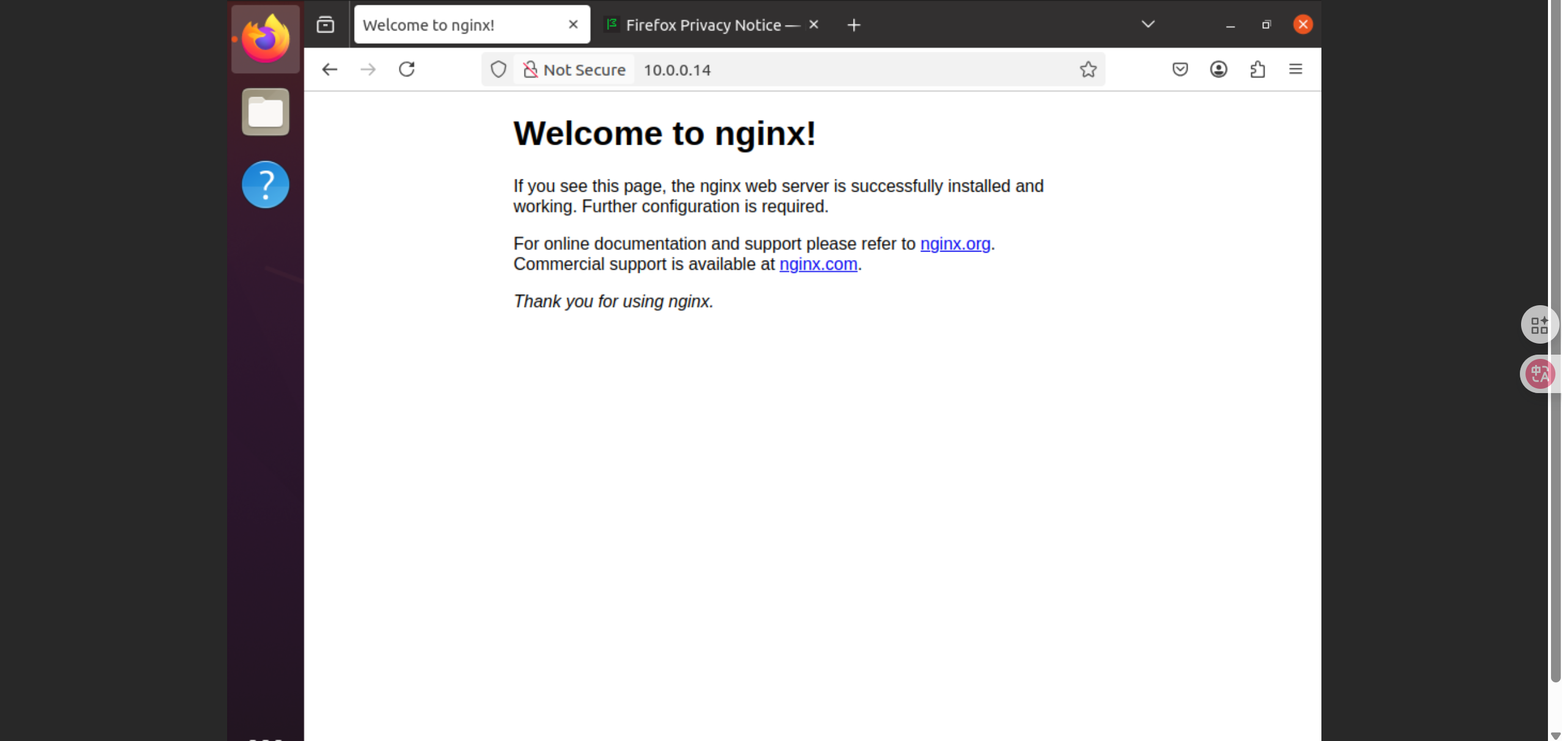Screen dimensions: 1562x741
Task: Open tracking protection shield icon
Action: coord(498,70)
